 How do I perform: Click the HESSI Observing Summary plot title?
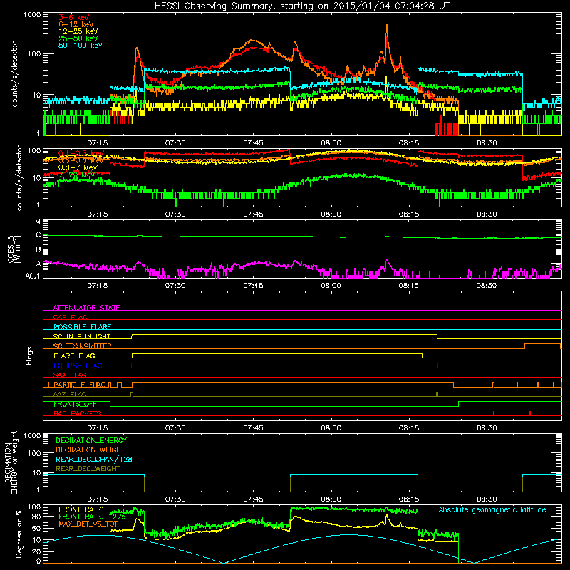(302, 6)
